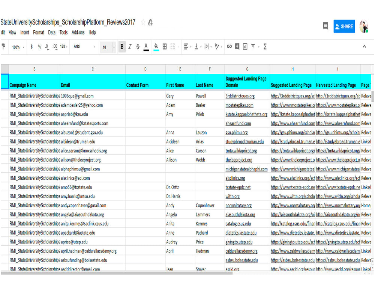
Task: Decrease decimal places icon
Action: (x=47, y=47)
